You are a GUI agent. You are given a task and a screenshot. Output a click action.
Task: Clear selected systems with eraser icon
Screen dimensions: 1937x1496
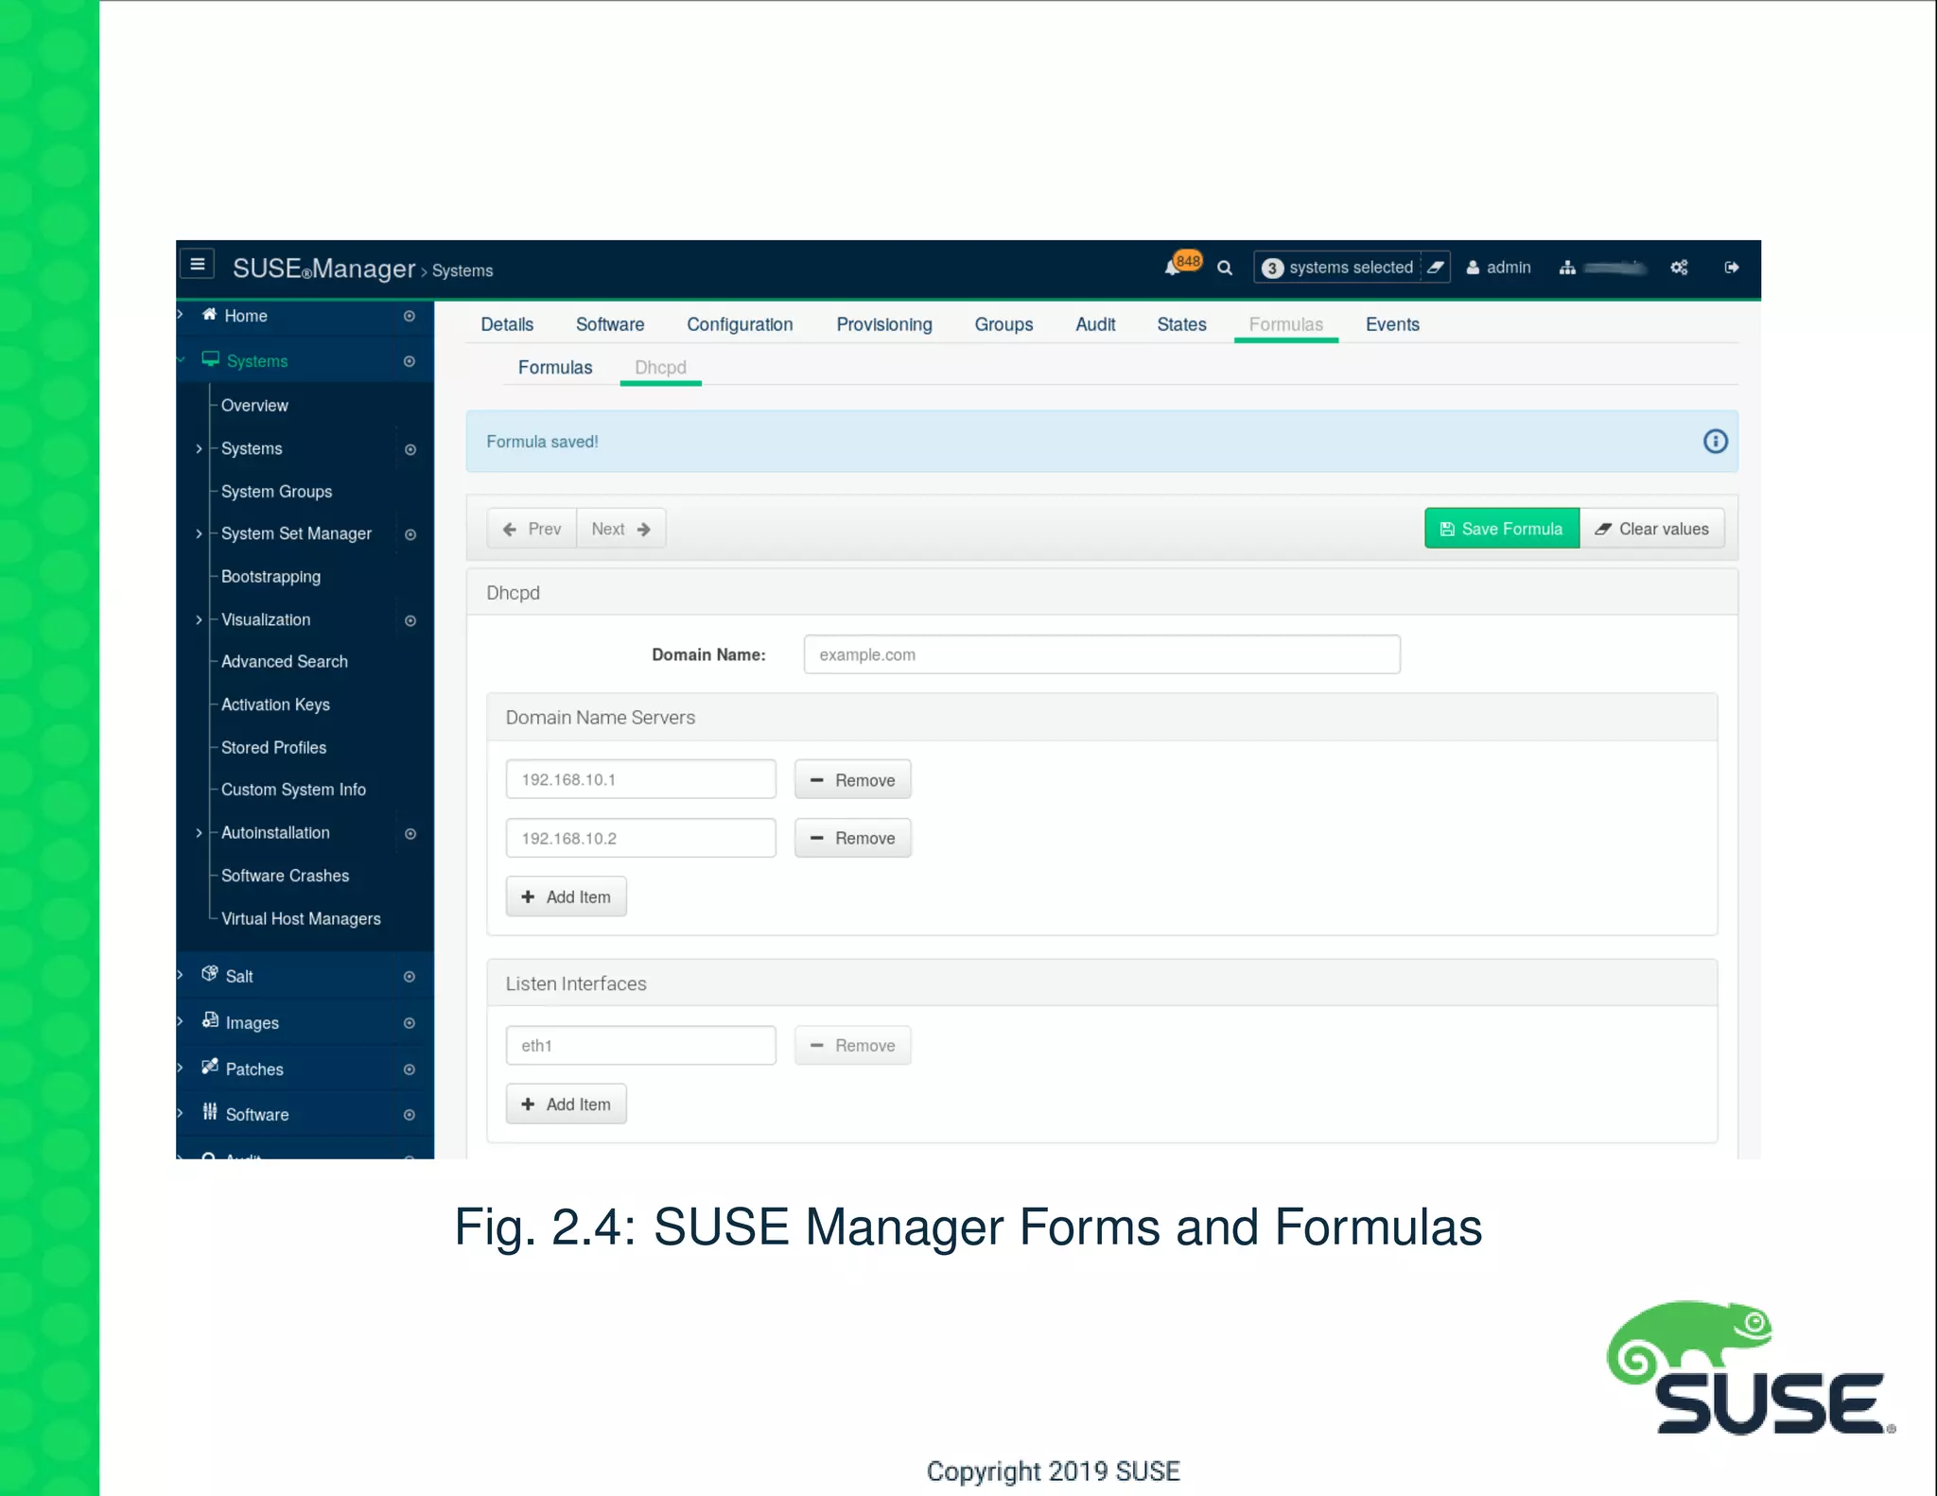(1436, 268)
